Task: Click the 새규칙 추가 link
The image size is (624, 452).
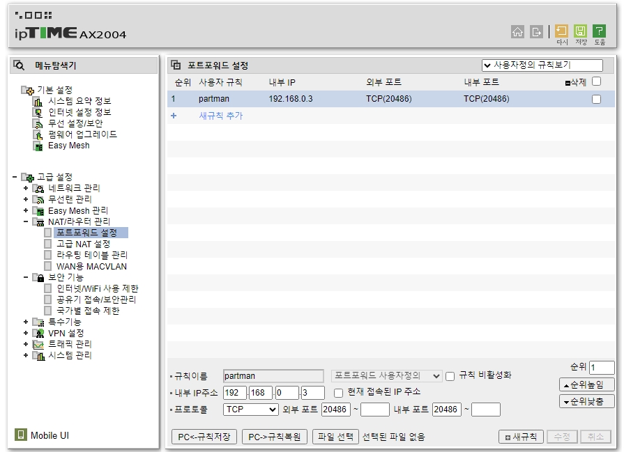Action: tap(221, 116)
